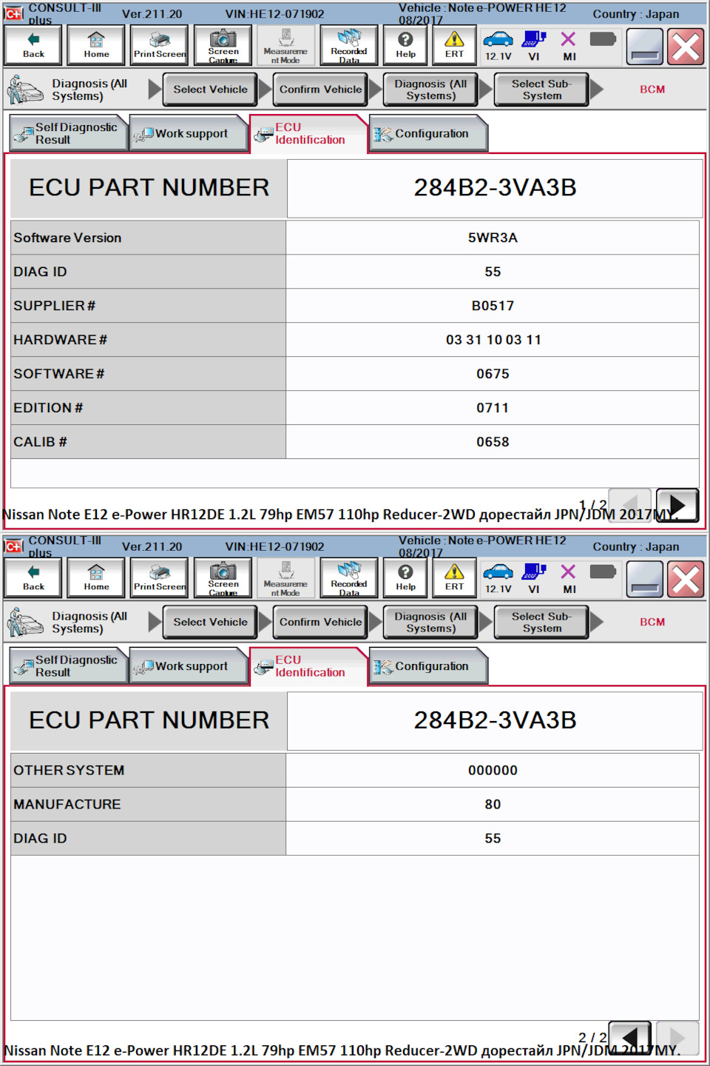This screenshot has height=1066, width=710.
Task: Click the grey battery icon in page 2/2 window
Action: 603,571
